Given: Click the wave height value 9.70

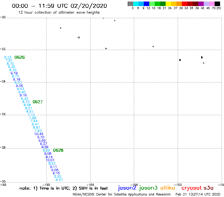Looking at the screenshot, I should click(x=41, y=137).
